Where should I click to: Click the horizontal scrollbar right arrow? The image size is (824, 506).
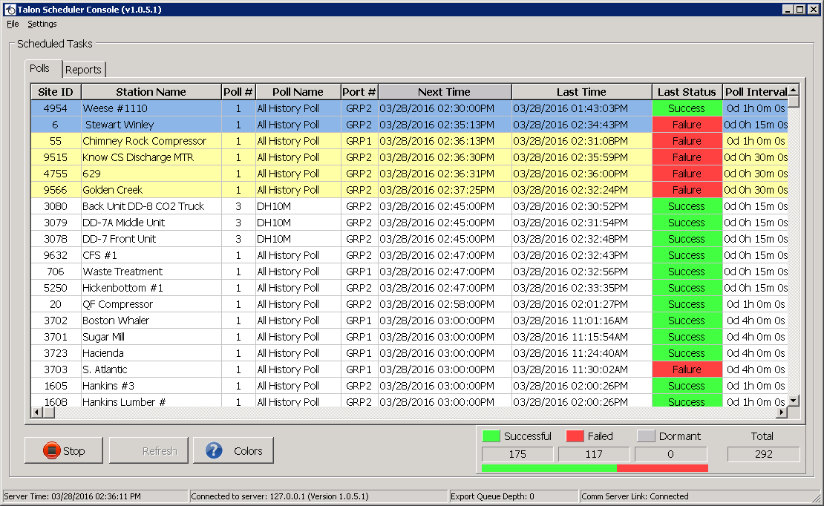(782, 413)
